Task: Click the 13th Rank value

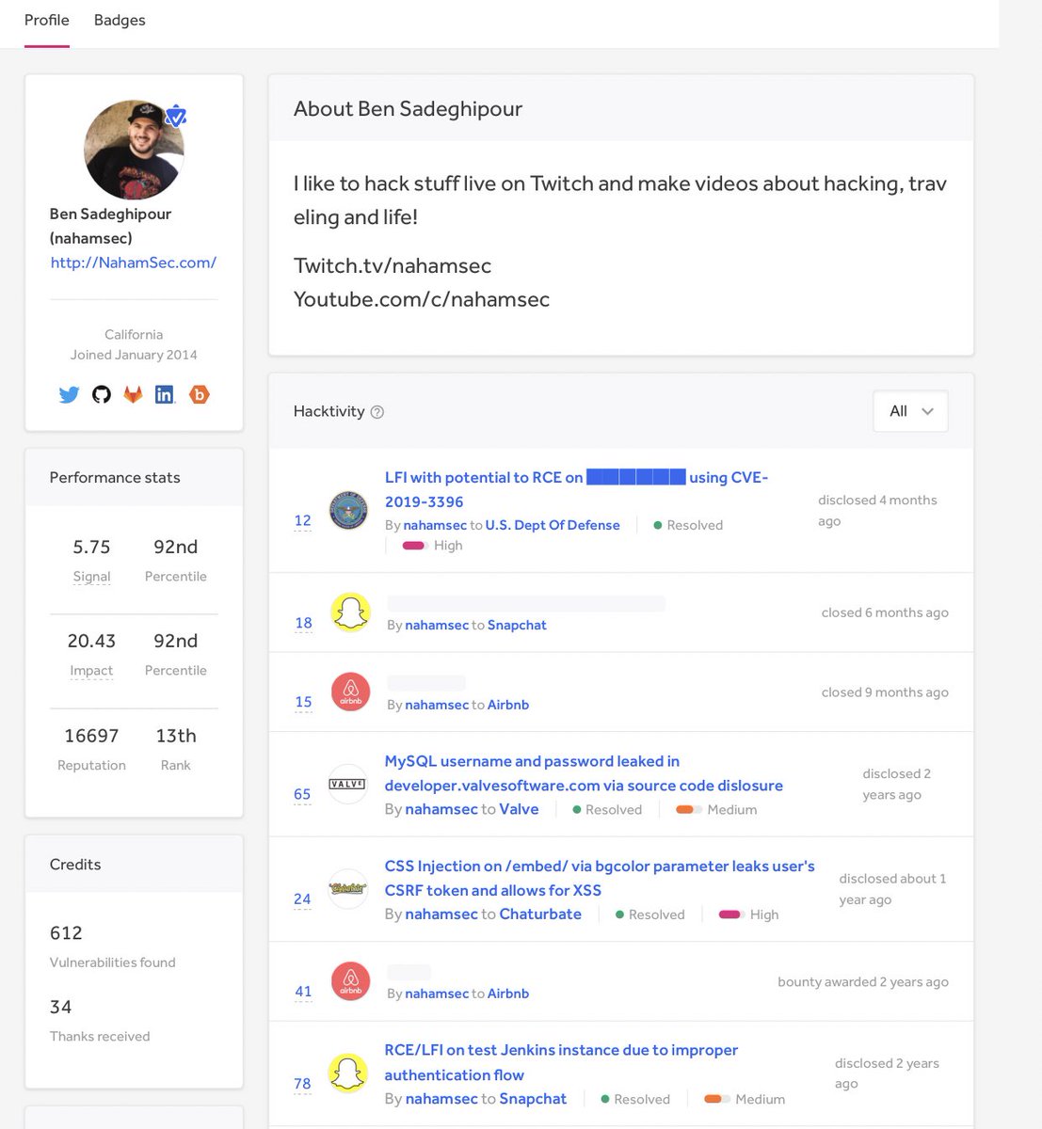Action: tap(176, 736)
